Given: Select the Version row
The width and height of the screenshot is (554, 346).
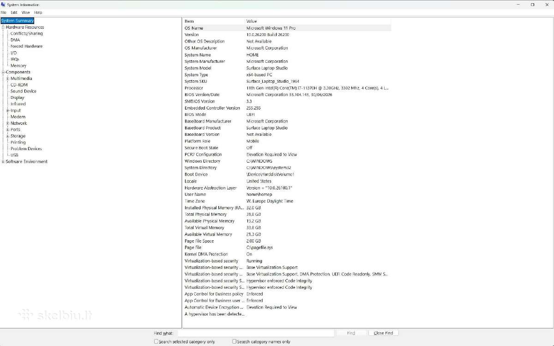Looking at the screenshot, I should [x=287, y=35].
